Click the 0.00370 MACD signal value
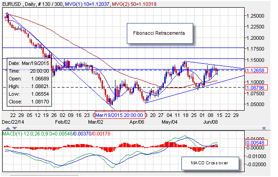Image resolution: width=278 pixels, height=177 pixels. click(83, 134)
